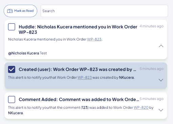Expand the Comment Added notification chevron
This screenshot has width=173, height=124.
coord(161,110)
